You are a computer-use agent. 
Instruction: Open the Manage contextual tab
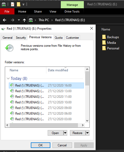point(72,5)
